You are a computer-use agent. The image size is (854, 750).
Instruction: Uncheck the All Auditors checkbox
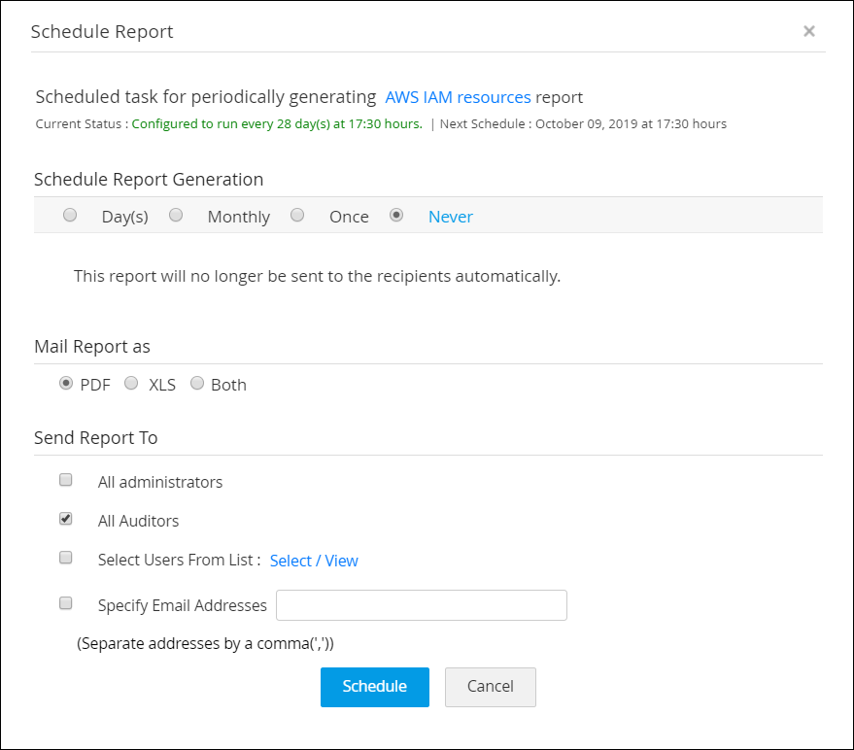pyautogui.click(x=66, y=519)
